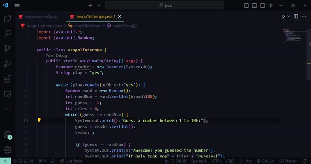
Task: Toggle the bottom panel layout button
Action: pyautogui.click(x=254, y=5)
